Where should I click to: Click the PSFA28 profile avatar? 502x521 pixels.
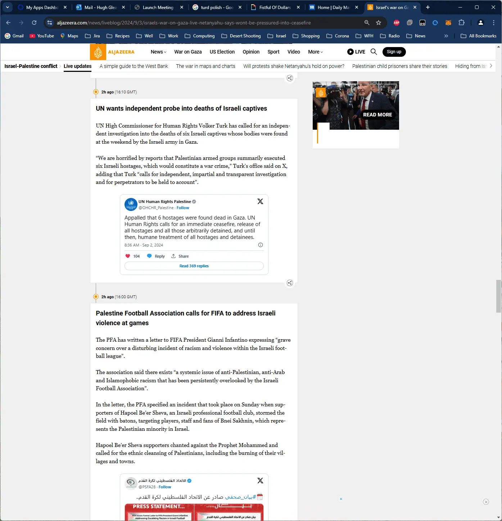(131, 484)
